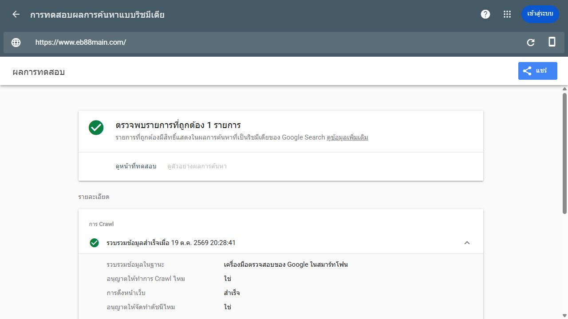
Task: Click the large green valid items checkmark
Action: coord(96,128)
